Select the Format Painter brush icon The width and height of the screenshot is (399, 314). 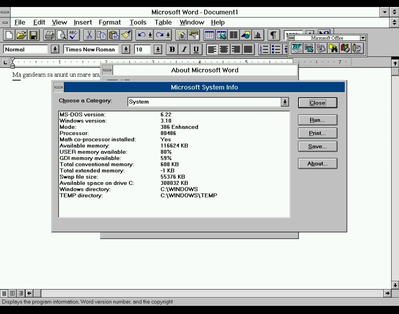click(x=126, y=35)
